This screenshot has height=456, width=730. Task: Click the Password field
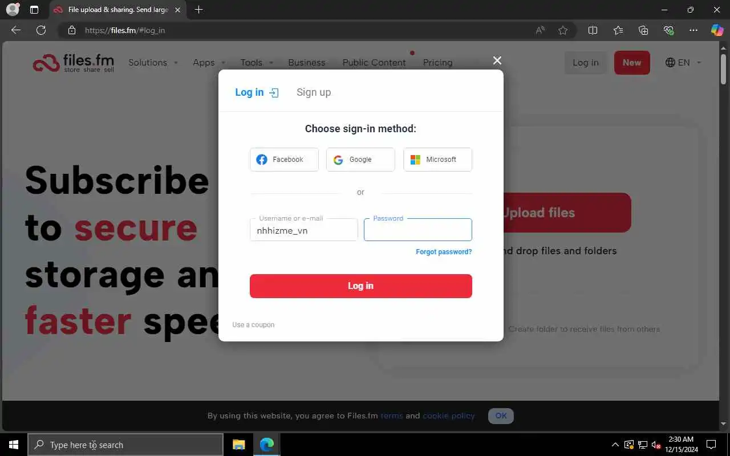pyautogui.click(x=418, y=230)
